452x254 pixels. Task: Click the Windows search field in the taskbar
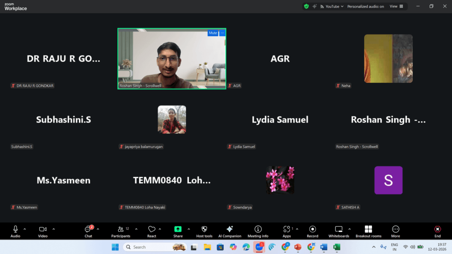[154, 247]
